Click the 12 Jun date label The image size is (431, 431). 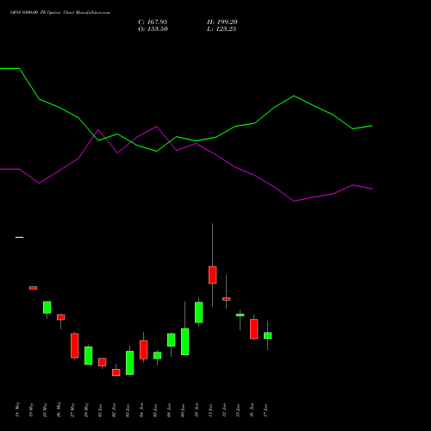pos(224,410)
